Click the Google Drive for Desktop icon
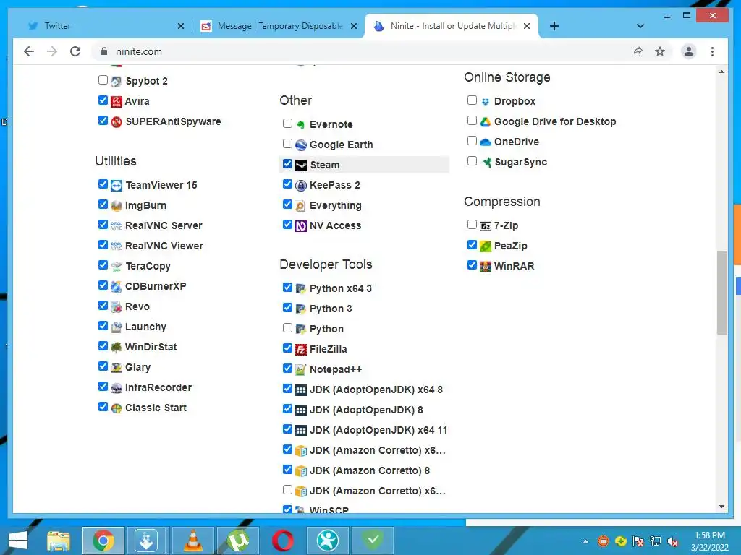The height and width of the screenshot is (555, 741). tap(486, 121)
